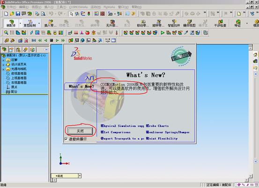
Task: Click the stop square simulation control
Action: (x=52, y=40)
